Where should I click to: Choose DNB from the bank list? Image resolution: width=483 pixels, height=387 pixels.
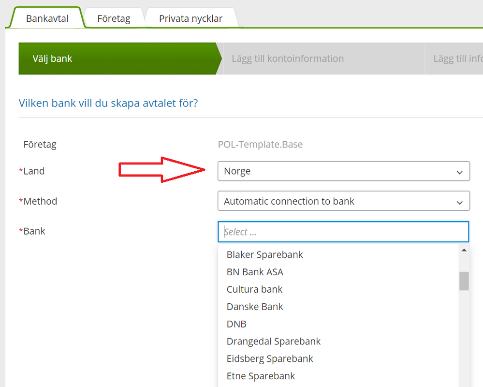(236, 324)
